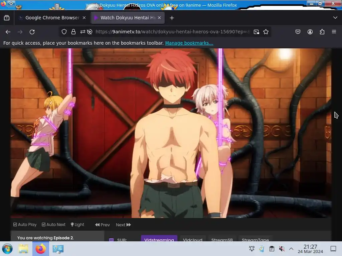Open a new tab with the plus button
342x256 pixels.
172,18
